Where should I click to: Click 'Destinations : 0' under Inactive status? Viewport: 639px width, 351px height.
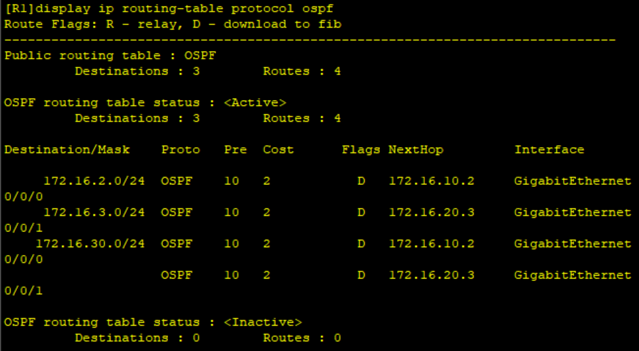click(x=137, y=338)
